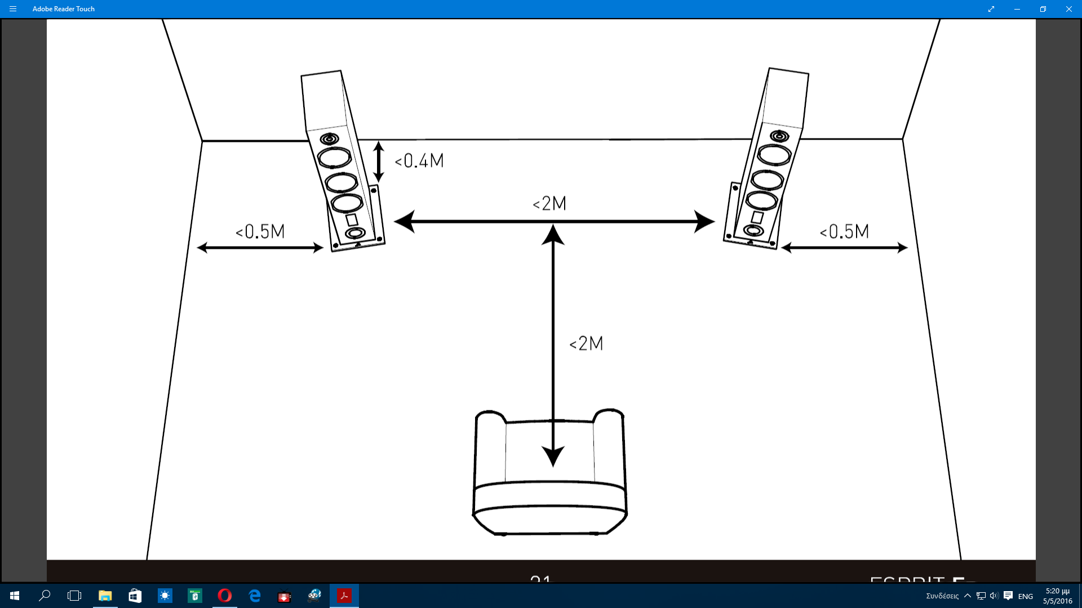The height and width of the screenshot is (608, 1082).
Task: Open the Action Center notifications icon
Action: coord(1008,596)
